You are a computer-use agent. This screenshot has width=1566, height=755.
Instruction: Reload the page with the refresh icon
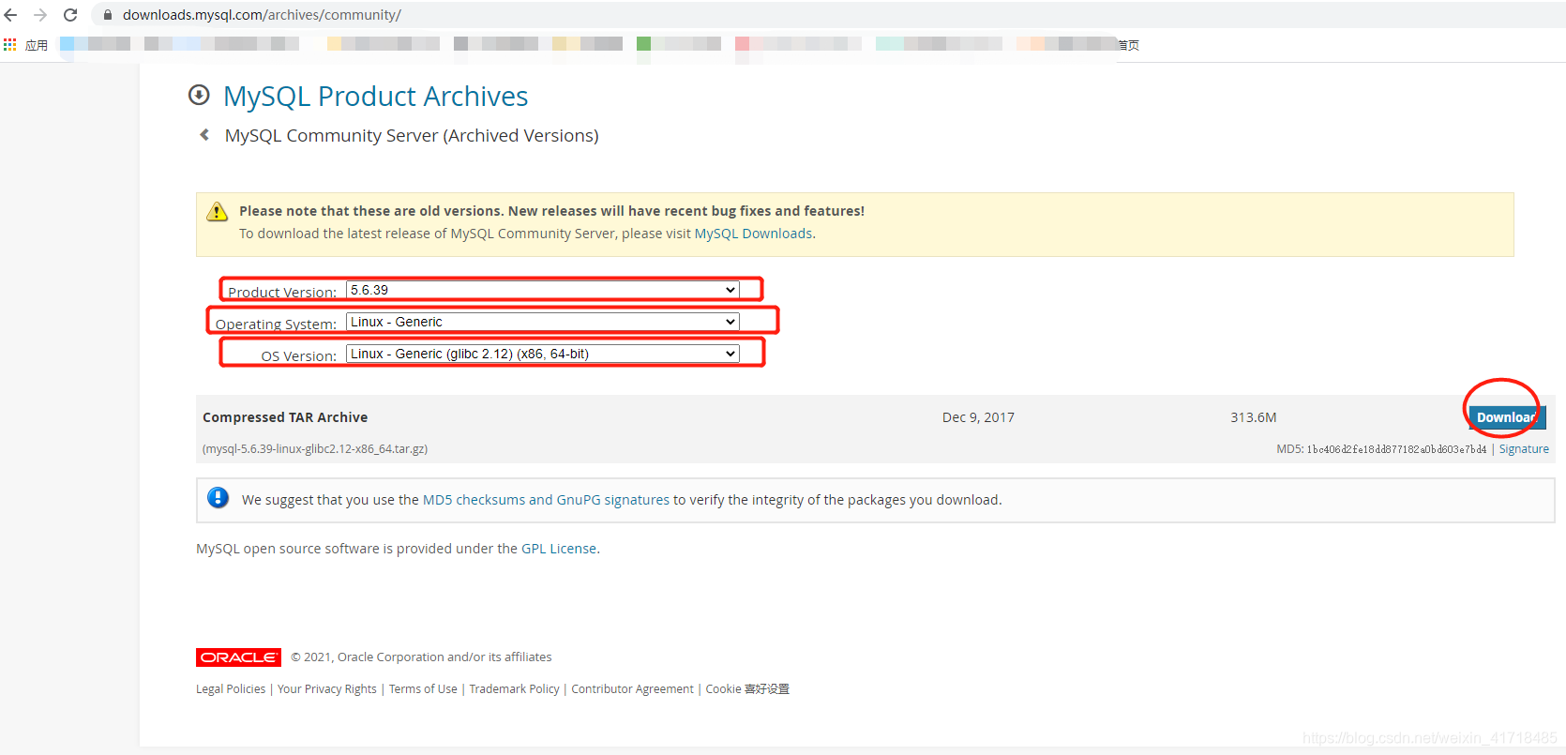point(70,15)
